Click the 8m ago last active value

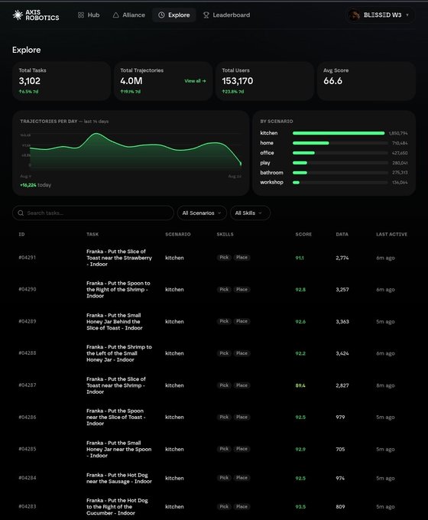(385, 385)
